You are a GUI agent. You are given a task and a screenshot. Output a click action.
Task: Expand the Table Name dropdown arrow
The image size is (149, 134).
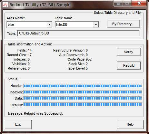tap(96, 24)
